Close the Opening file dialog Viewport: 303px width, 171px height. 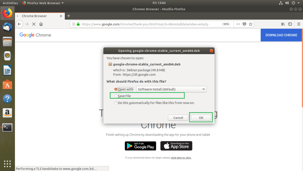pyautogui.click(x=211, y=51)
